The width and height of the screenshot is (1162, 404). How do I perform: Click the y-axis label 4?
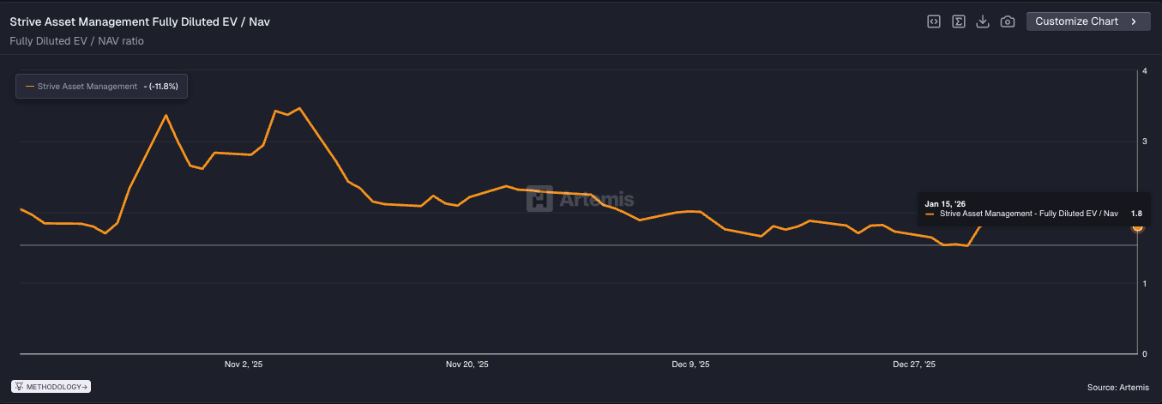[1145, 71]
